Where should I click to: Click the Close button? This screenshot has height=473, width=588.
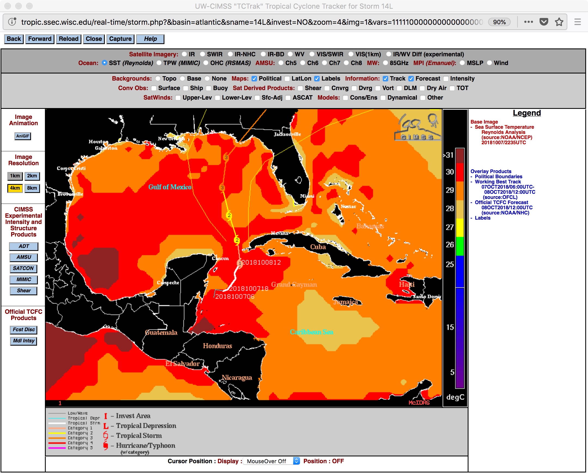click(x=94, y=39)
